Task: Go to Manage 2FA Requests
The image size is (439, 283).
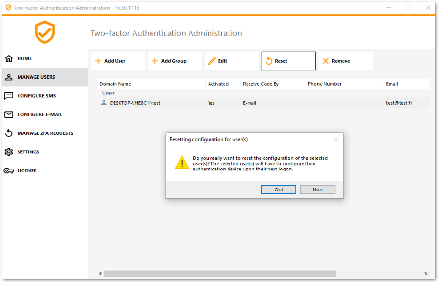Action: (x=45, y=133)
